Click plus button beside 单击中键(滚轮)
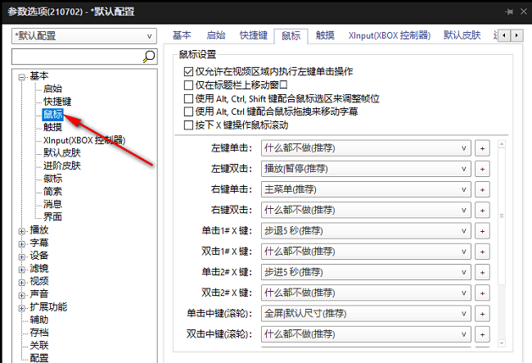The width and height of the screenshot is (532, 363). (x=482, y=314)
